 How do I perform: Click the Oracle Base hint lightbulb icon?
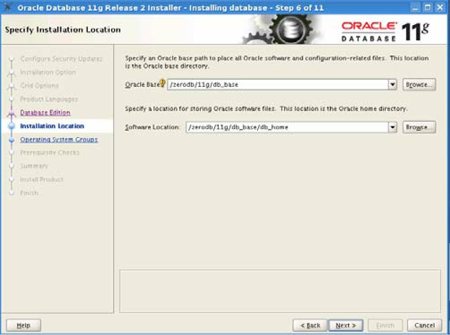162,83
